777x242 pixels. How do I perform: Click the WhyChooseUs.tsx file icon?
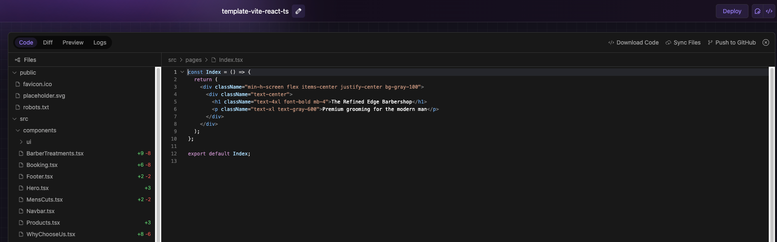coord(21,234)
